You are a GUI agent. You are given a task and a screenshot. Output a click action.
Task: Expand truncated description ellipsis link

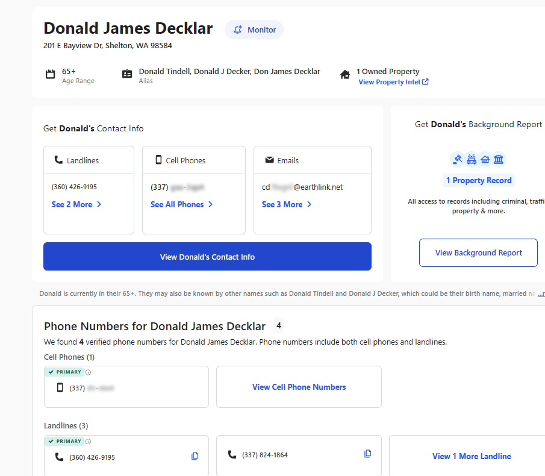(541, 294)
